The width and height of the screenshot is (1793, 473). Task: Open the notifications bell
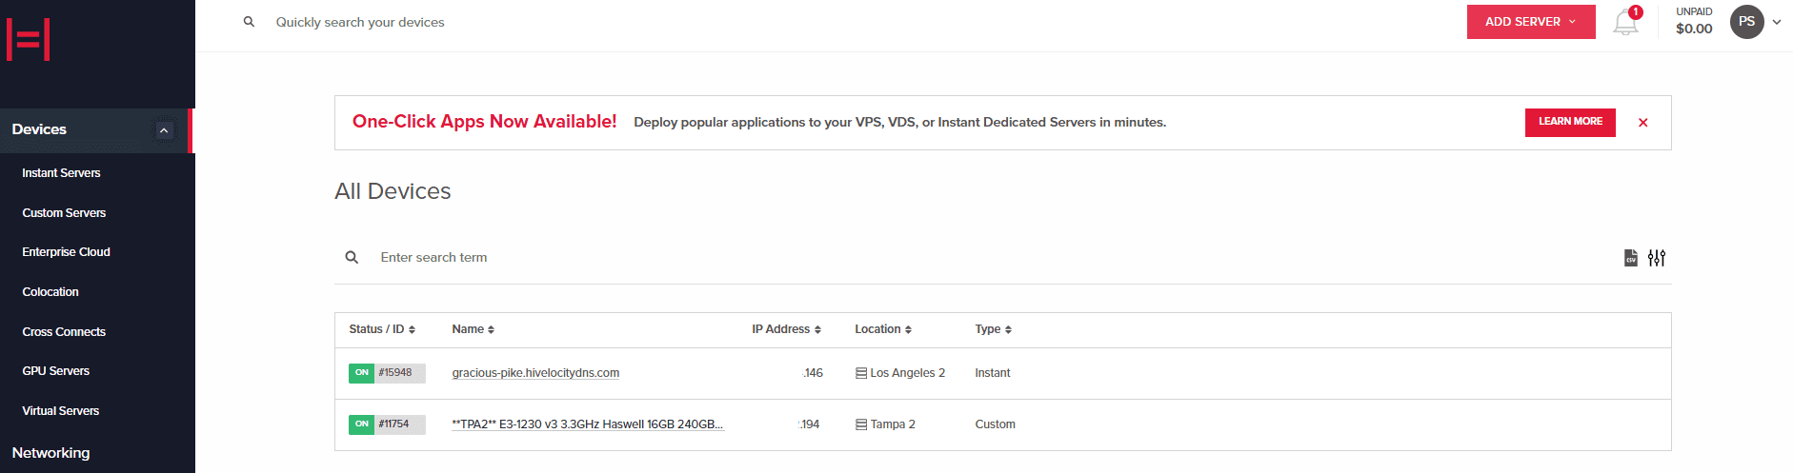[x=1625, y=22]
